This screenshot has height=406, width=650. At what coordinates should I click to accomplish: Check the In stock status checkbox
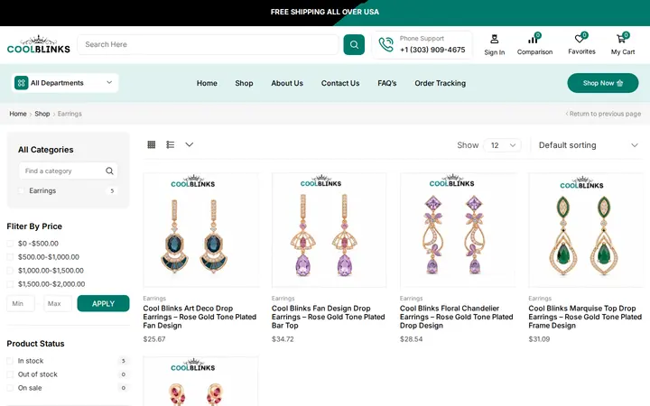10,361
